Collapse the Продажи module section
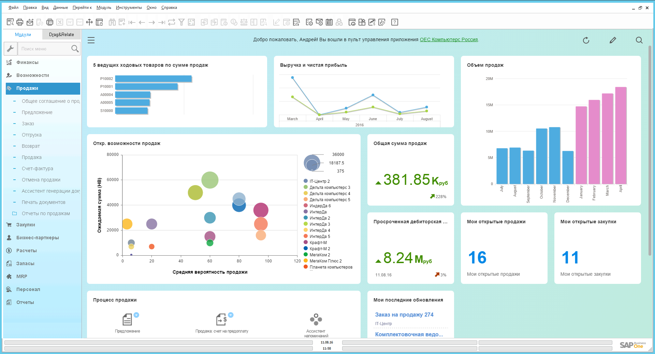This screenshot has width=655, height=354. point(43,88)
